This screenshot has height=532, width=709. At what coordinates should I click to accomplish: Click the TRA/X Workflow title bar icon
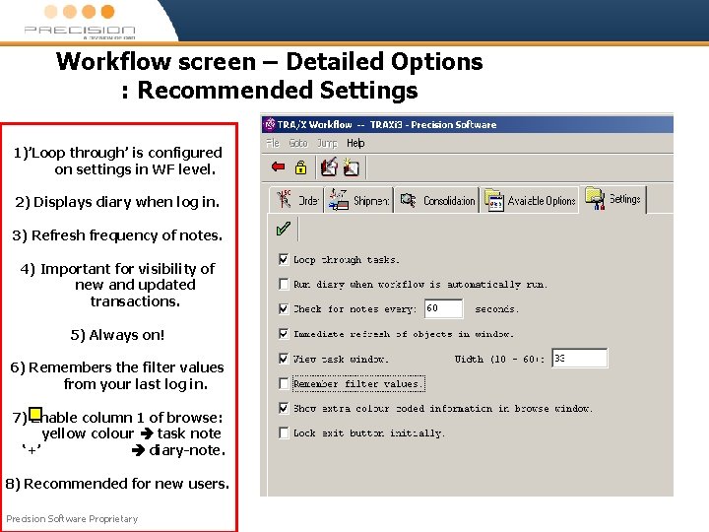[x=270, y=124]
